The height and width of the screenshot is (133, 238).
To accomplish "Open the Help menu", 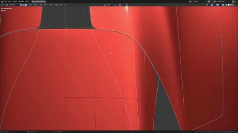I will 27,1.
